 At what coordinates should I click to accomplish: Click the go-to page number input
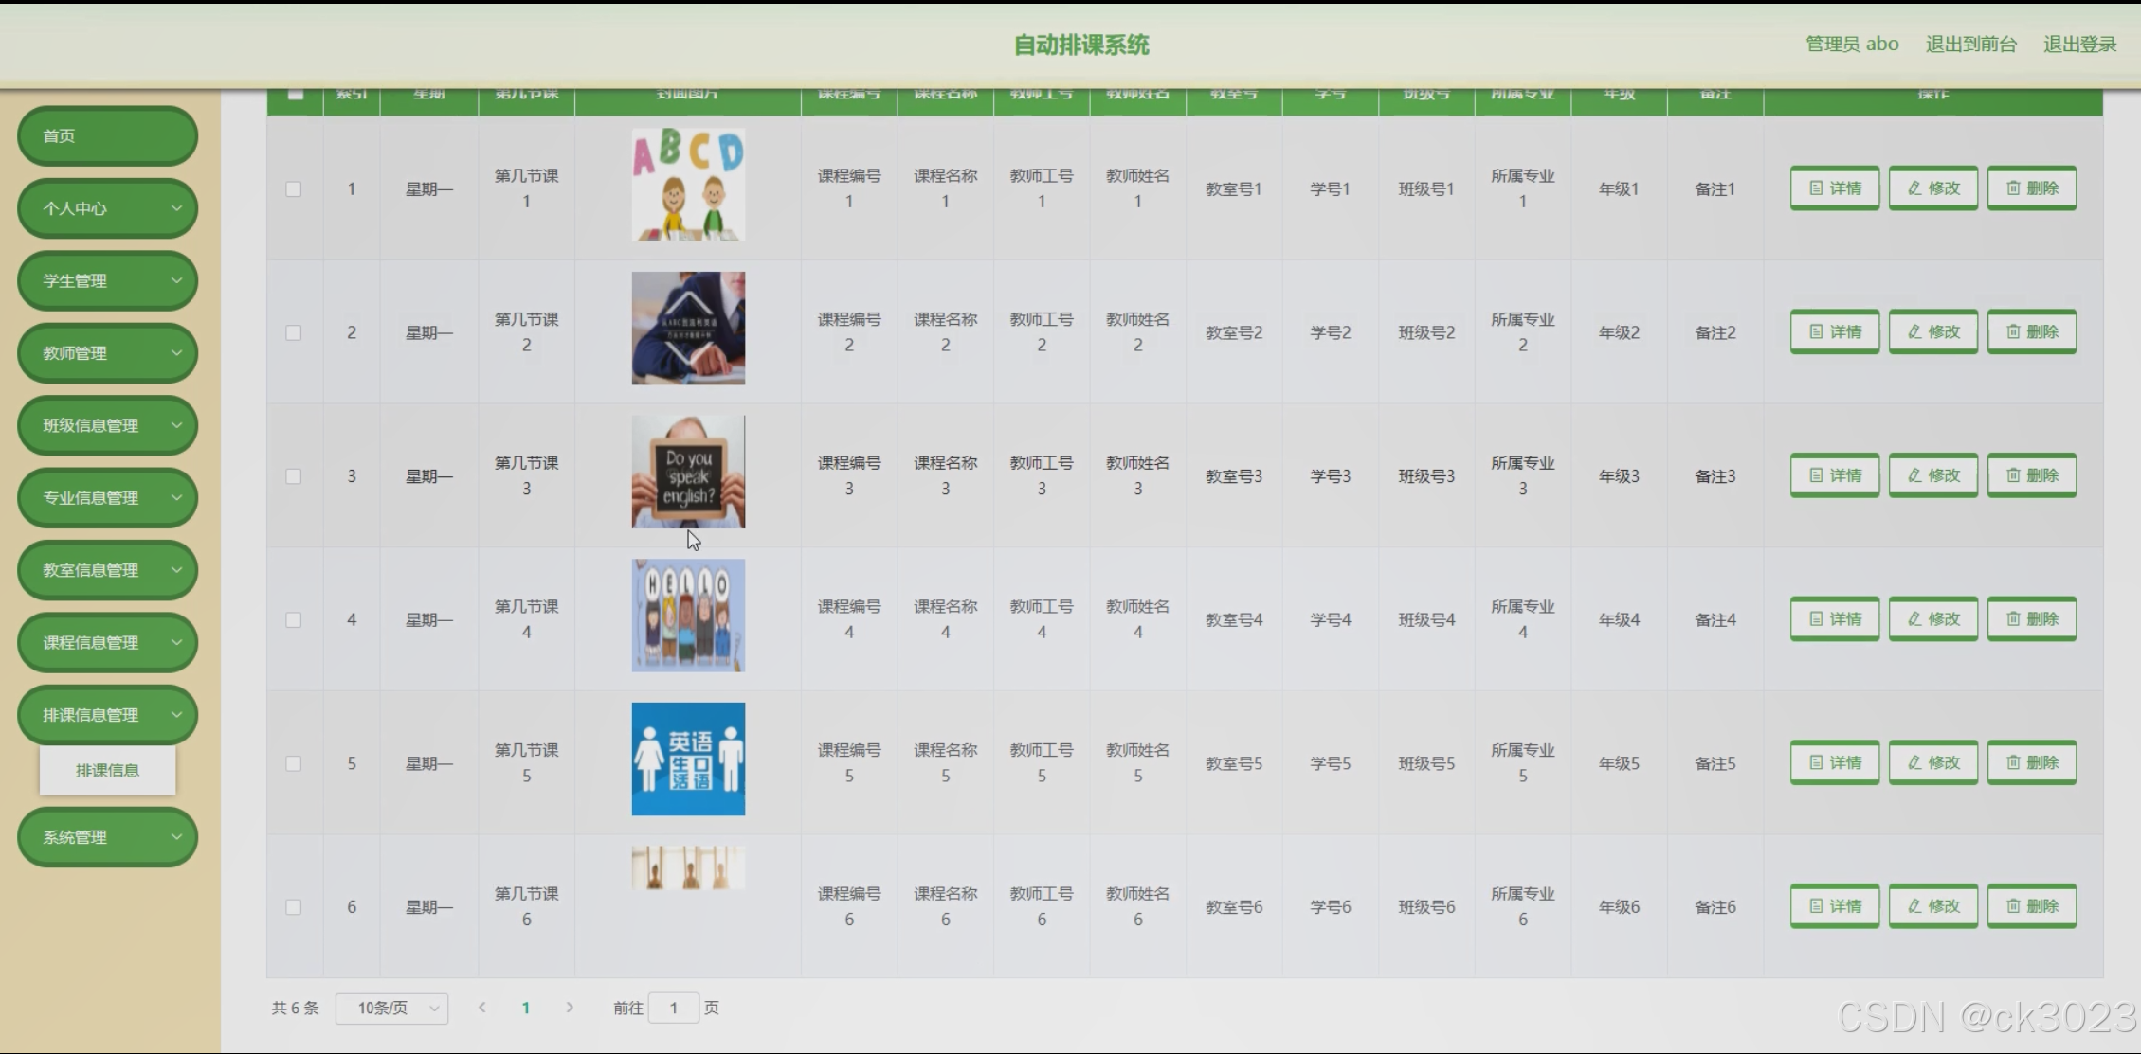[674, 1009]
